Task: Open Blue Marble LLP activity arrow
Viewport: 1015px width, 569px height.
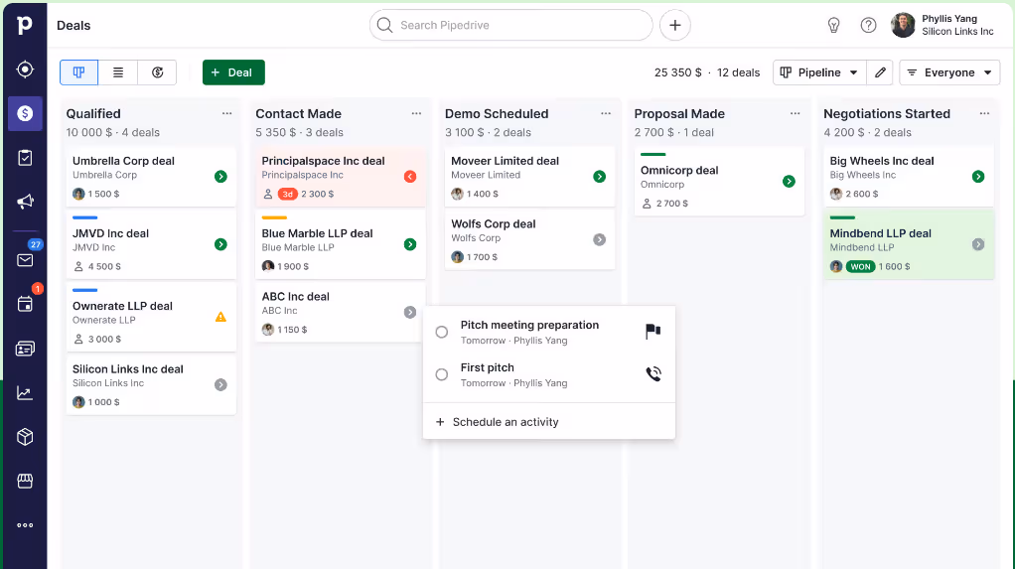Action: tap(410, 244)
